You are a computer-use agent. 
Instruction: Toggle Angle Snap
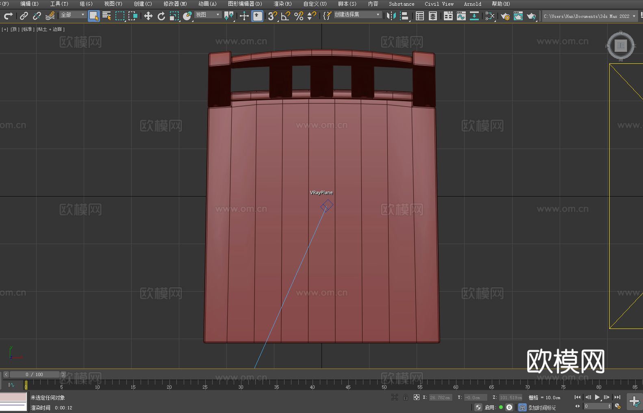(286, 16)
